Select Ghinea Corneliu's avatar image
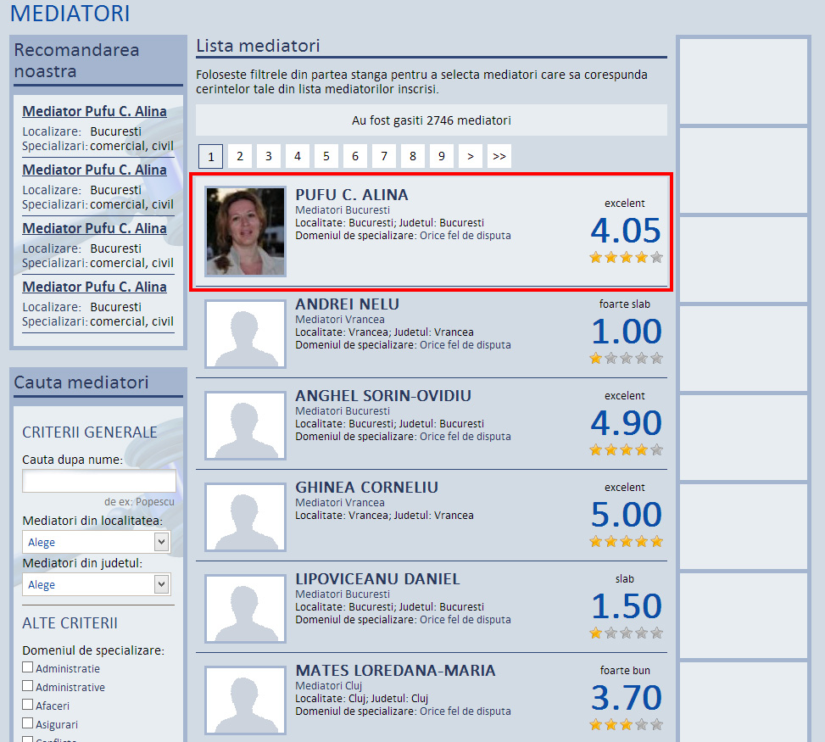825x742 pixels. tap(246, 517)
